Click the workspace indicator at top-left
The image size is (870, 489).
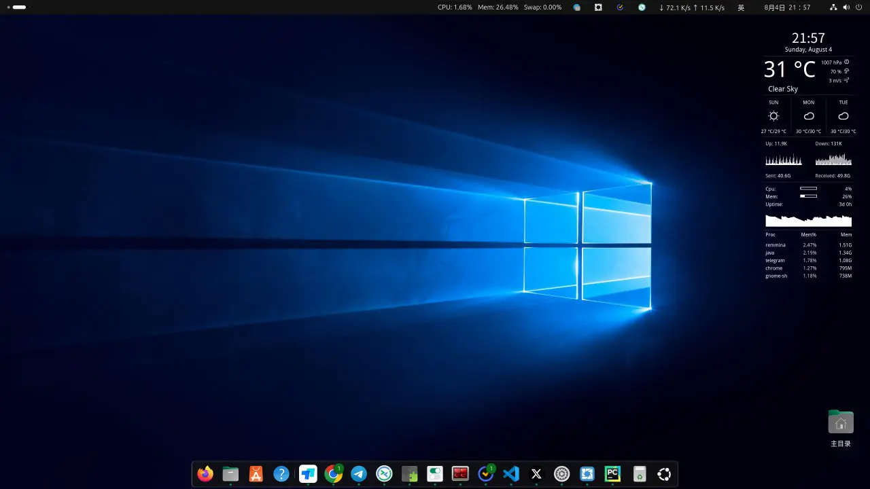tap(17, 7)
